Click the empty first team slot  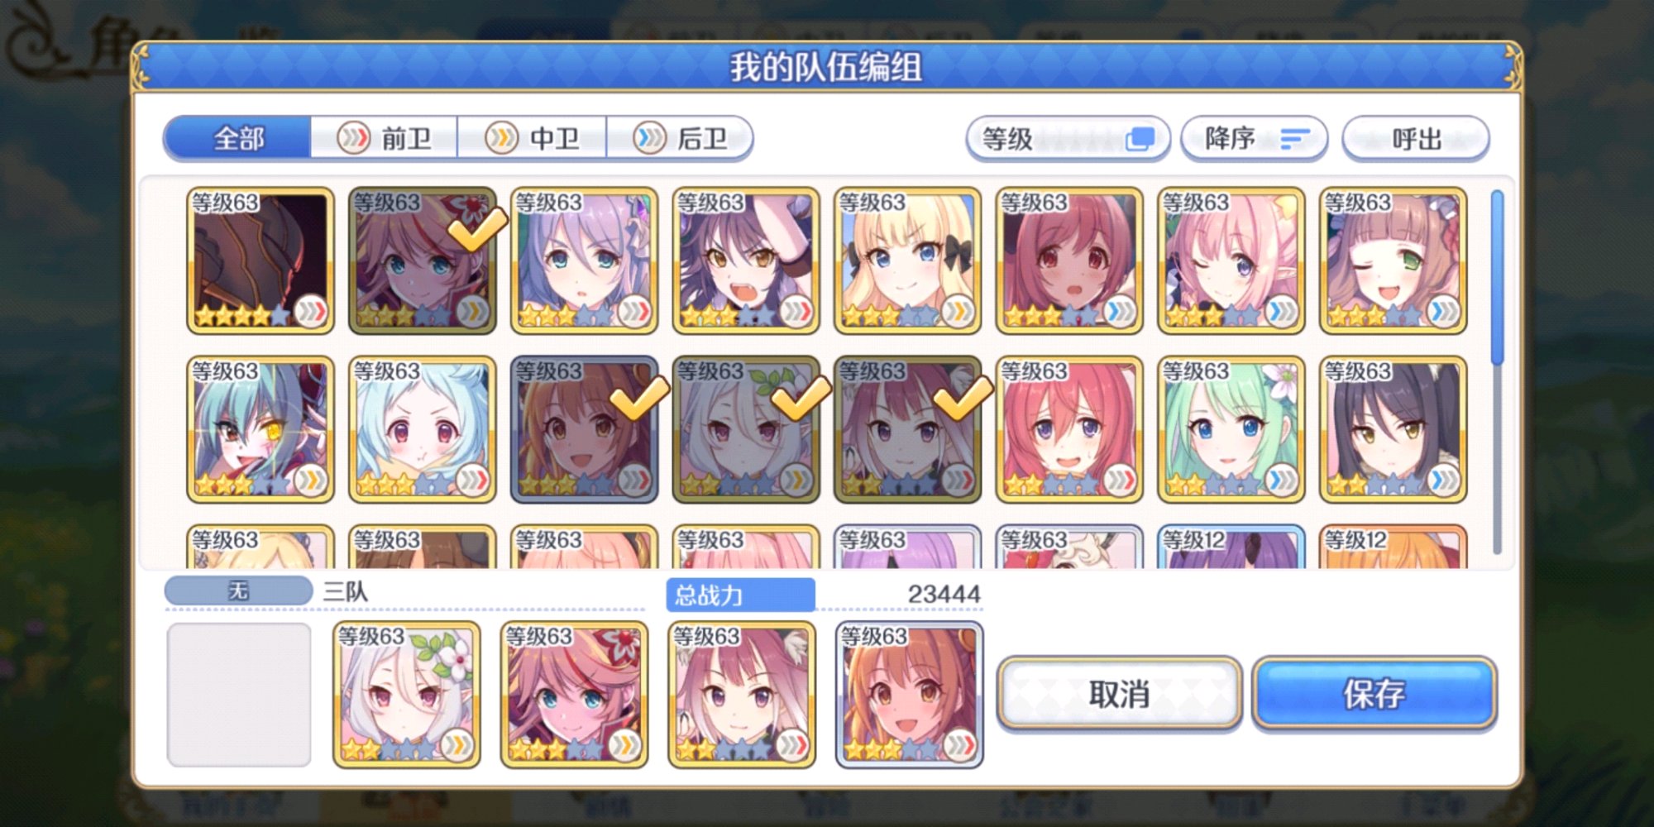tap(239, 695)
